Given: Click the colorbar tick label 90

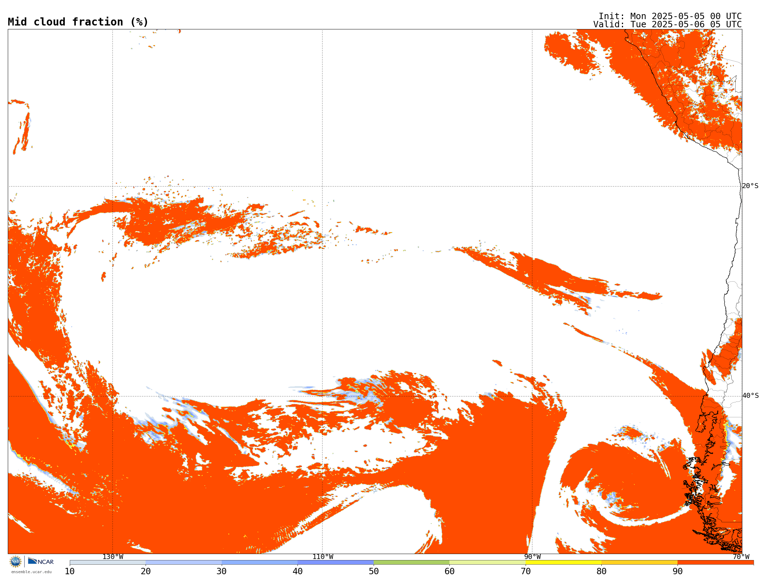Looking at the screenshot, I should (x=678, y=571).
